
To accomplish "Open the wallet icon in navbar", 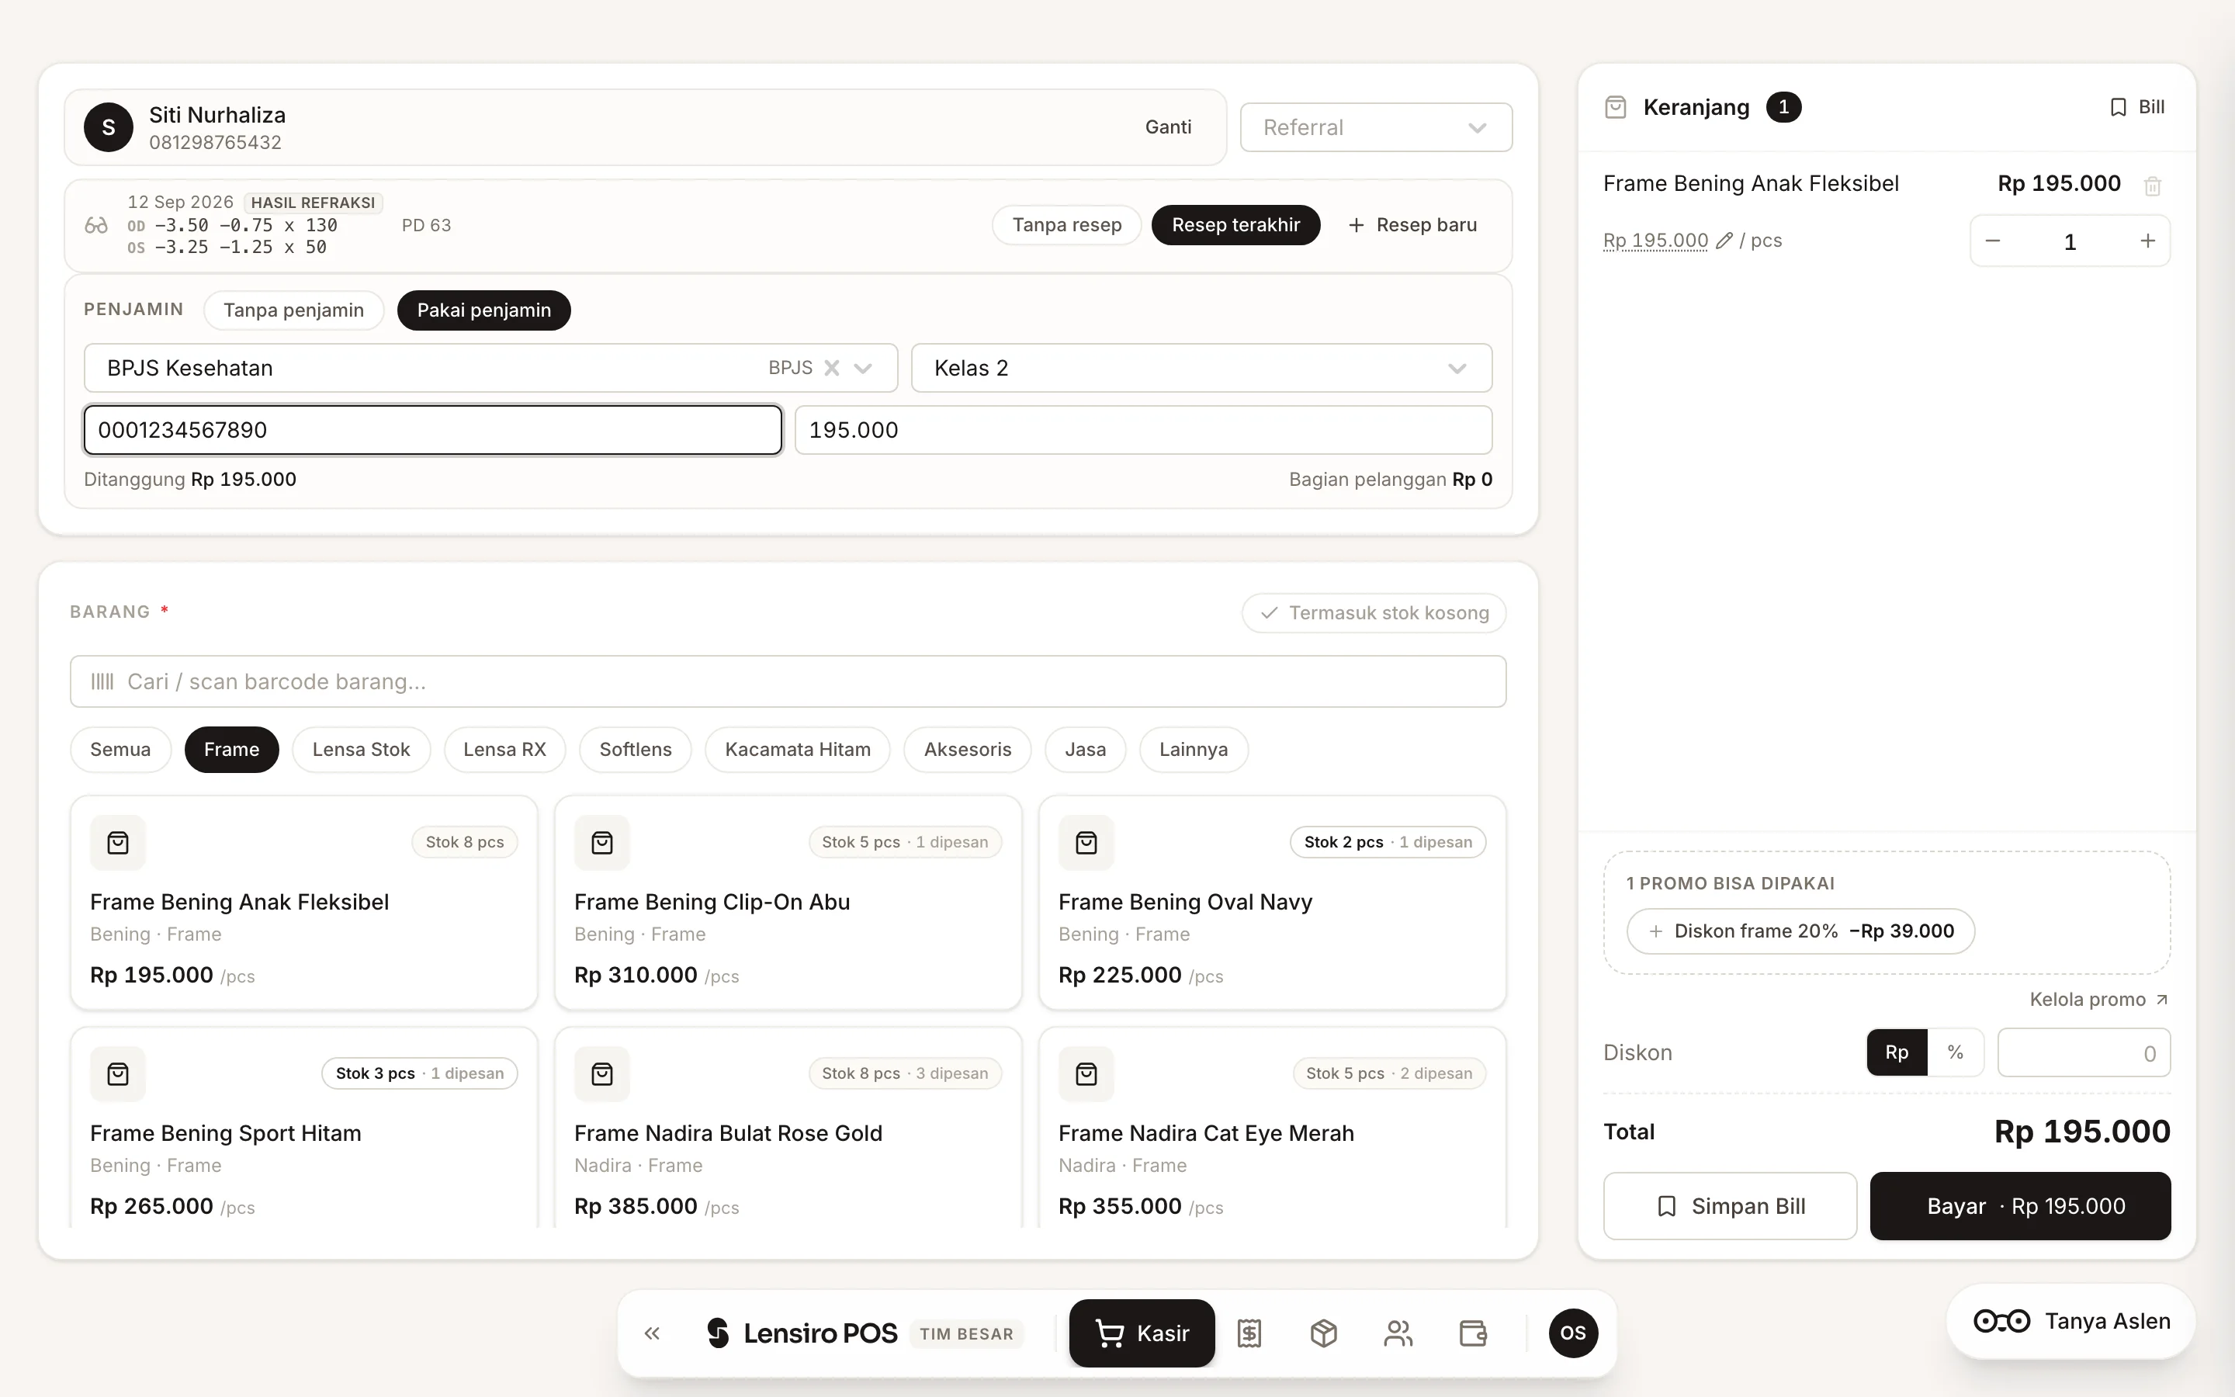I will (1472, 1333).
